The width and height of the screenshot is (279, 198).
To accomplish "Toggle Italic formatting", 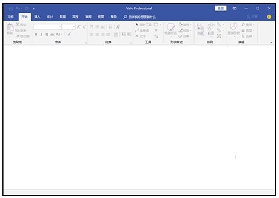I will click(42, 35).
